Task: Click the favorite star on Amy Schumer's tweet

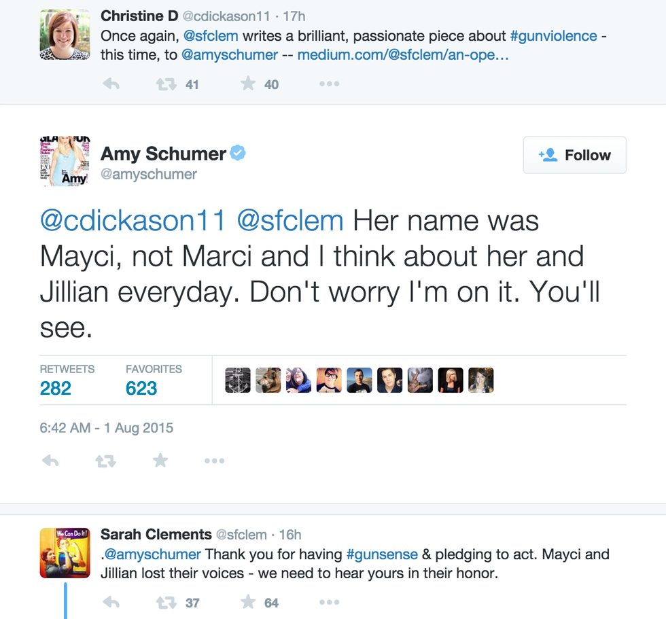Action: (x=160, y=460)
